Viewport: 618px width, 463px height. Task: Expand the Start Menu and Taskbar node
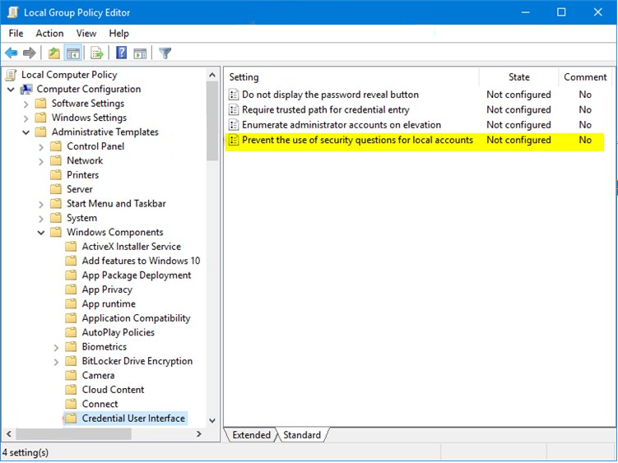(x=41, y=204)
